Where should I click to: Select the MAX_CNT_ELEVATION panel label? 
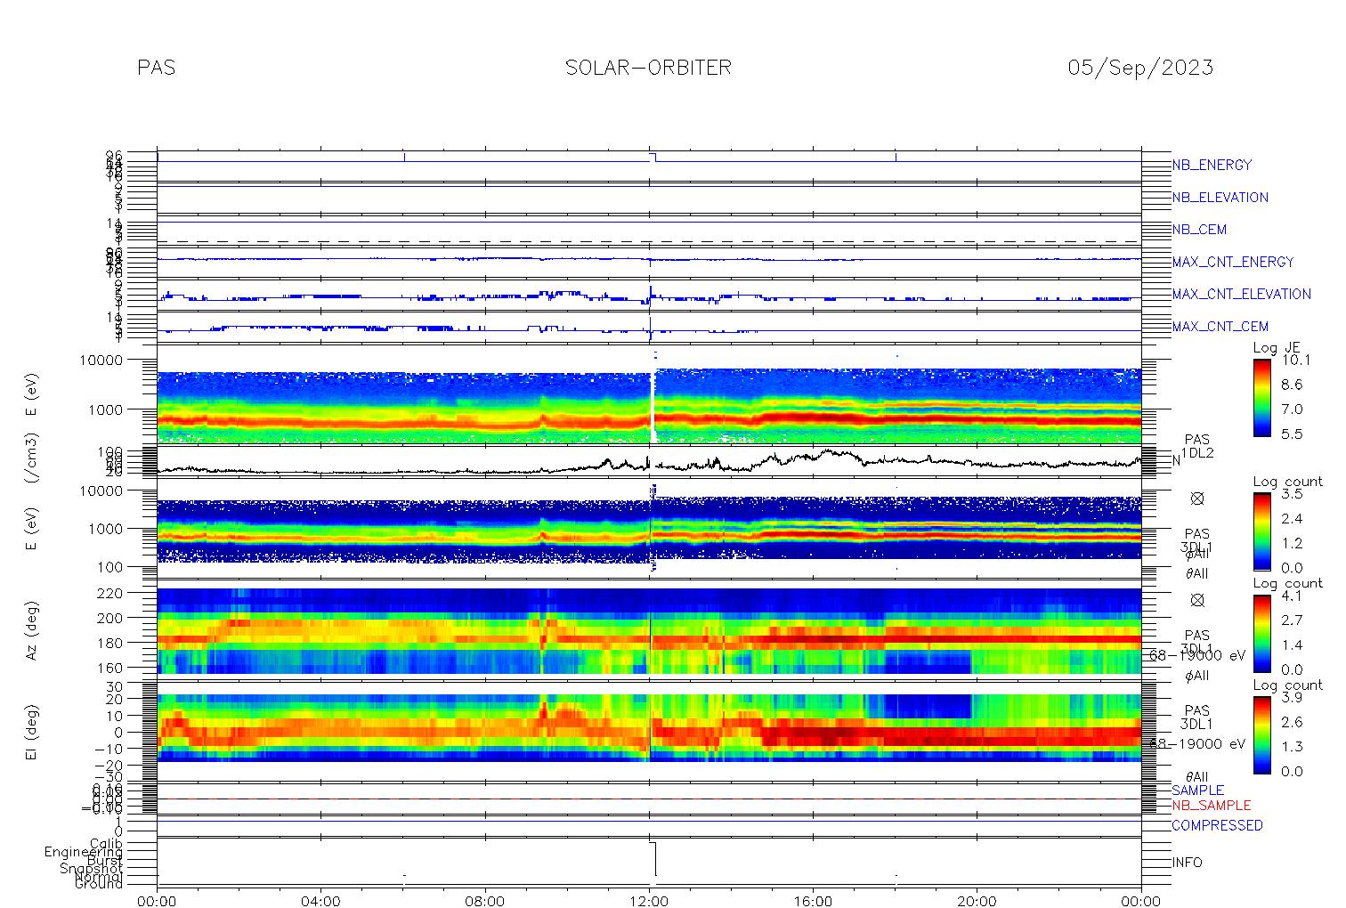1241,294
